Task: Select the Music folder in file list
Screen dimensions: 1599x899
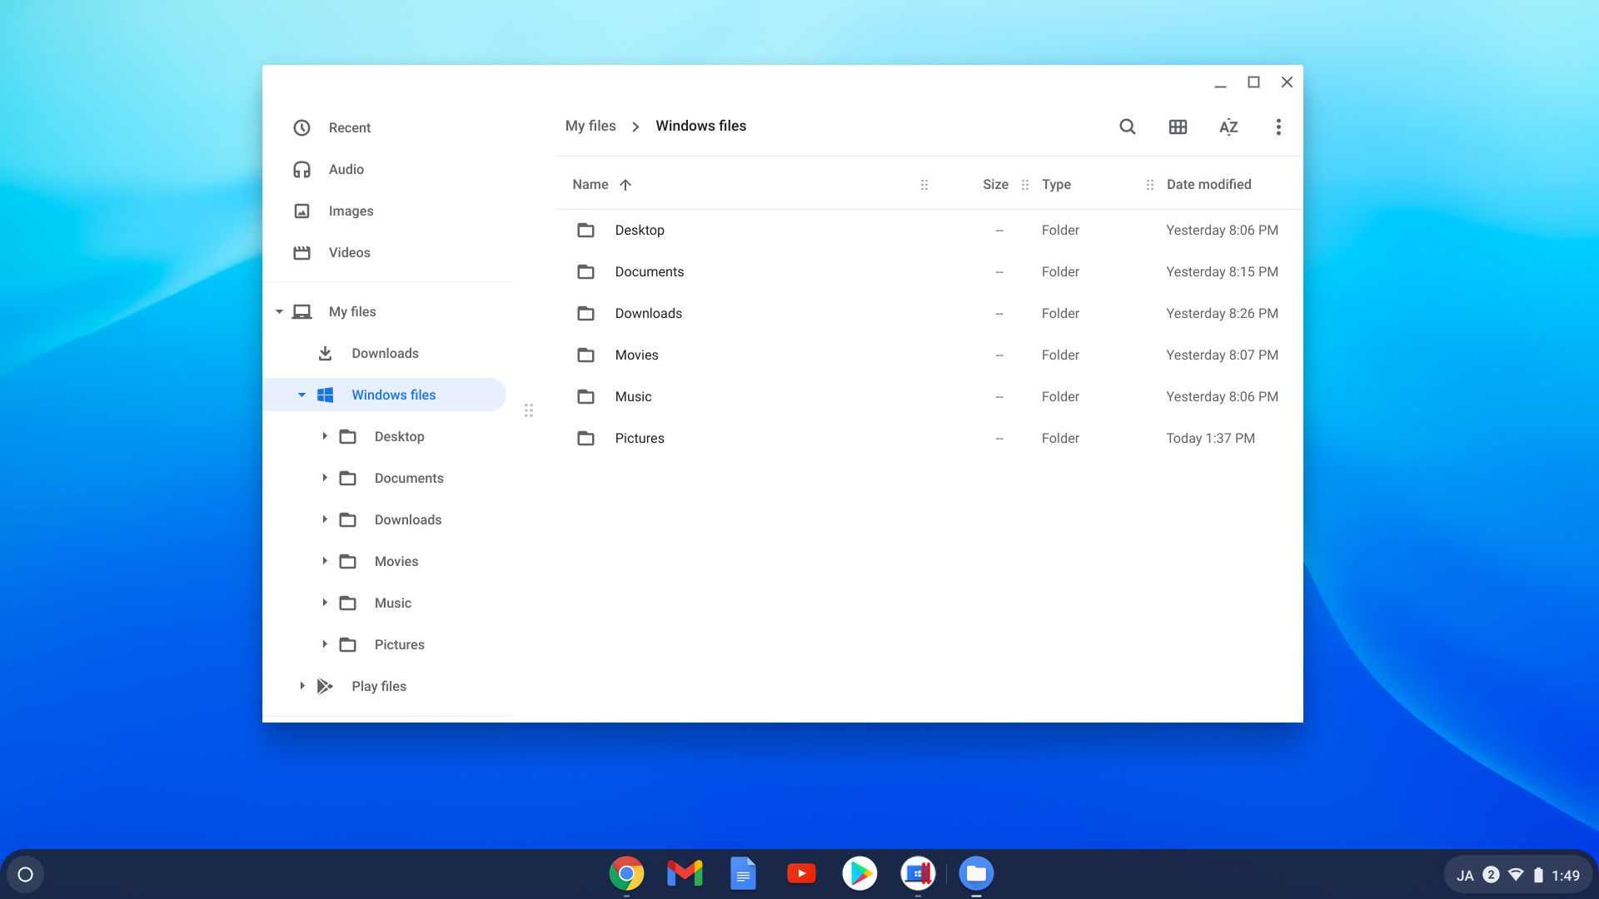Action: point(929,396)
